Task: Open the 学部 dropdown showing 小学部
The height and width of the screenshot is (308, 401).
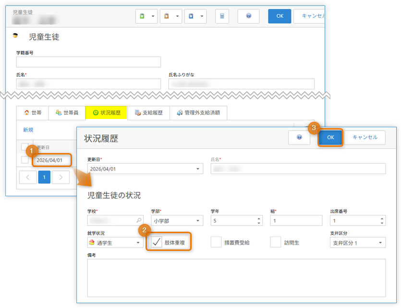Action: click(177, 221)
